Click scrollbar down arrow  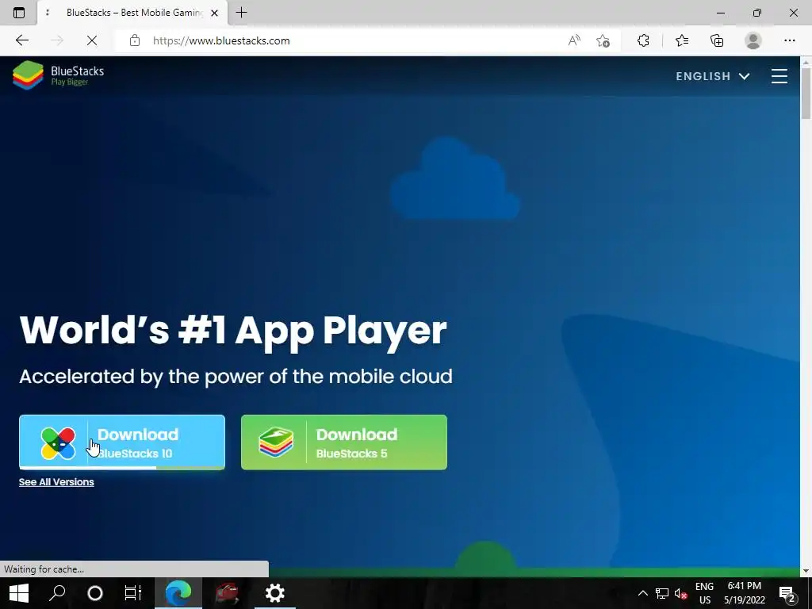806,571
